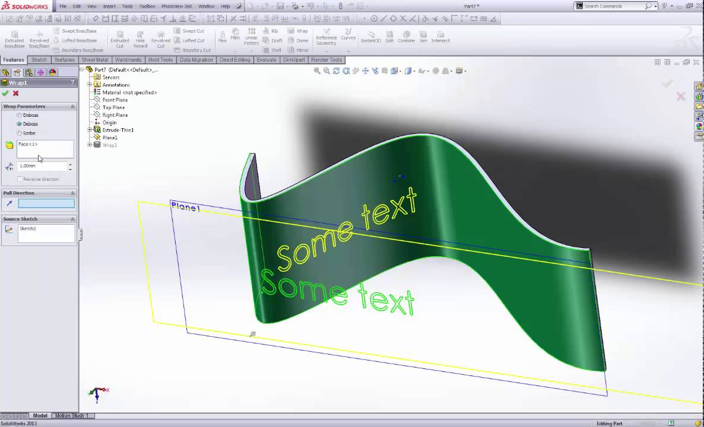This screenshot has width=704, height=427.
Task: Switch to the Sheet Metal tab
Action: coord(94,59)
